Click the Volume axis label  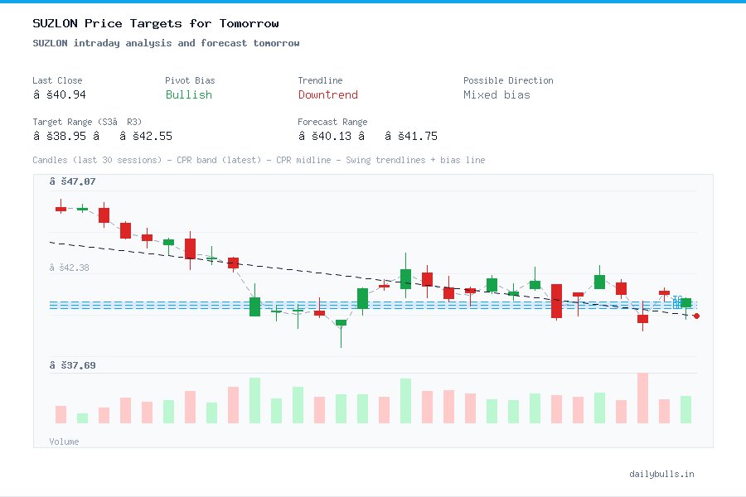64,442
